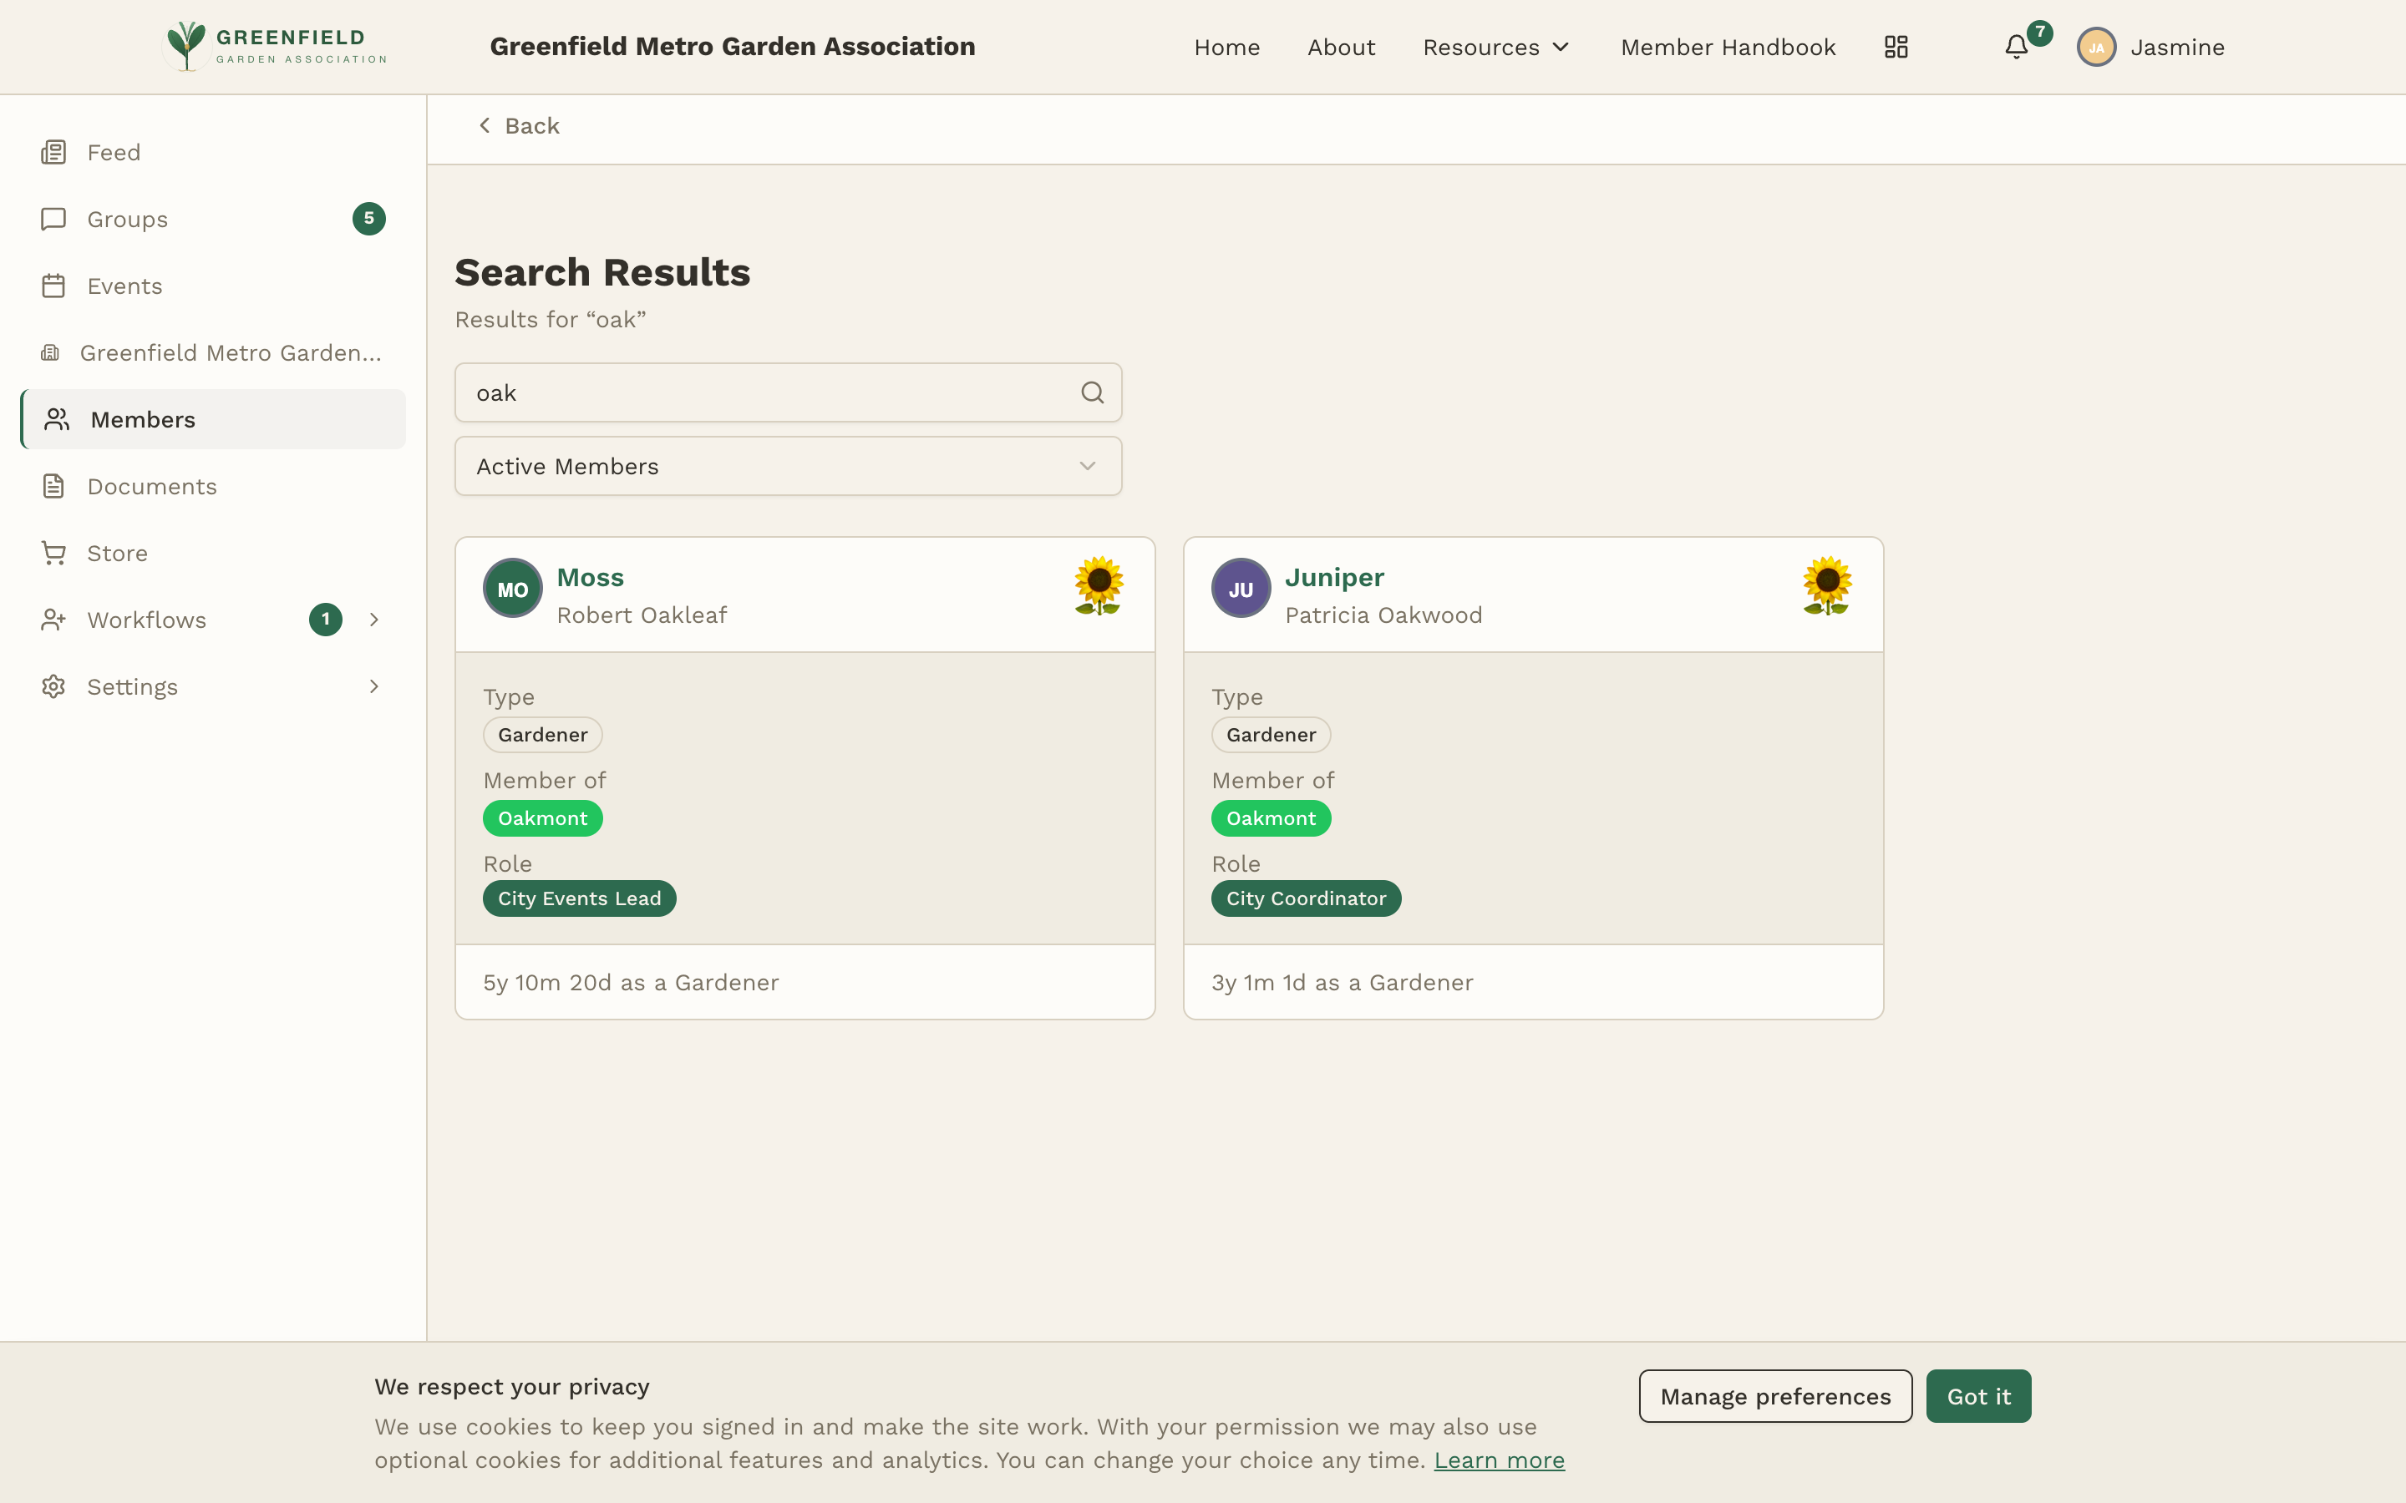Click the Store cart icon
Image resolution: width=2406 pixels, height=1503 pixels.
[x=53, y=553]
